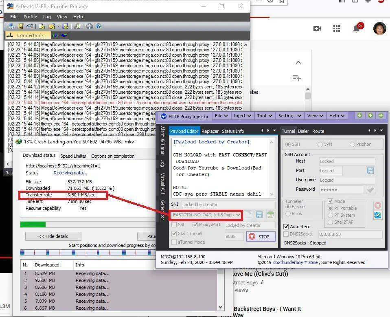
Task: Select the VPN radio button
Action: pyautogui.click(x=320, y=144)
